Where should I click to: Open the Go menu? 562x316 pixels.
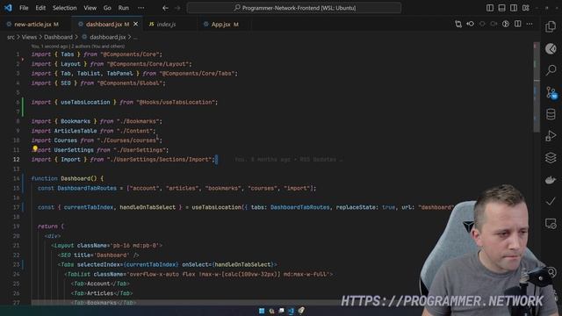pyautogui.click(x=107, y=8)
